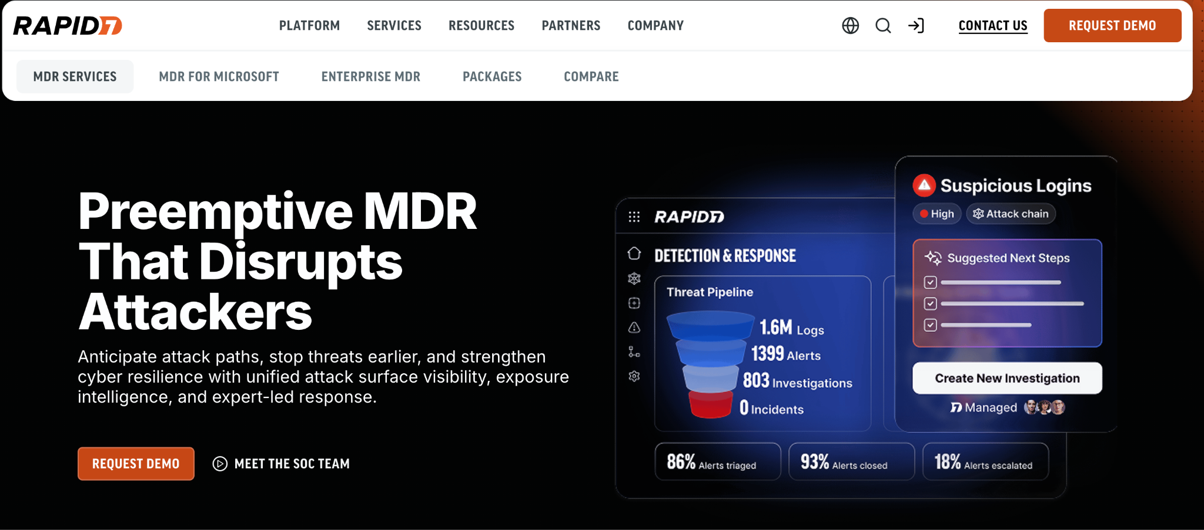Viewport: 1204px width, 530px height.
Task: Click Meet the SOC Team link
Action: point(292,464)
